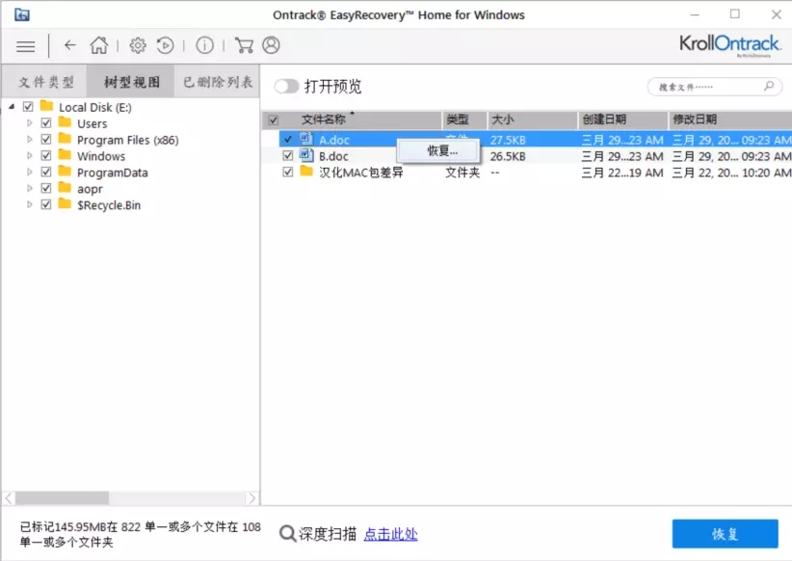Expand the Windows tree node
The image size is (792, 561).
[x=29, y=155]
